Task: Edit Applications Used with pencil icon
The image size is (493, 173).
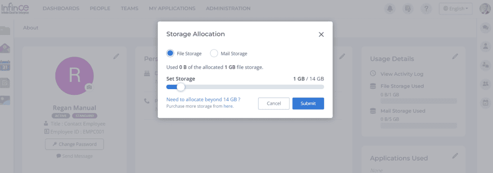Action: (455, 155)
